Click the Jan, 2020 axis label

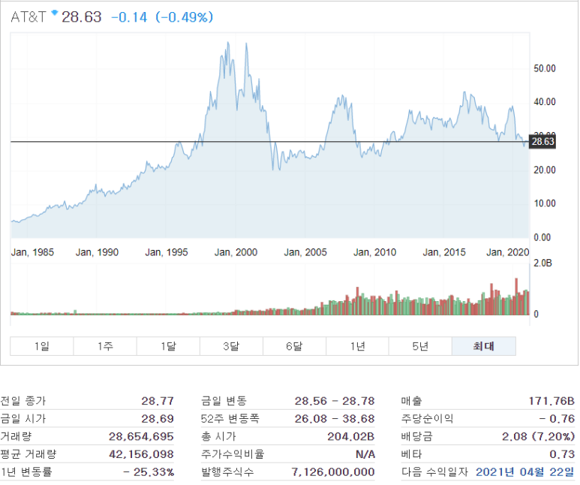point(508,252)
